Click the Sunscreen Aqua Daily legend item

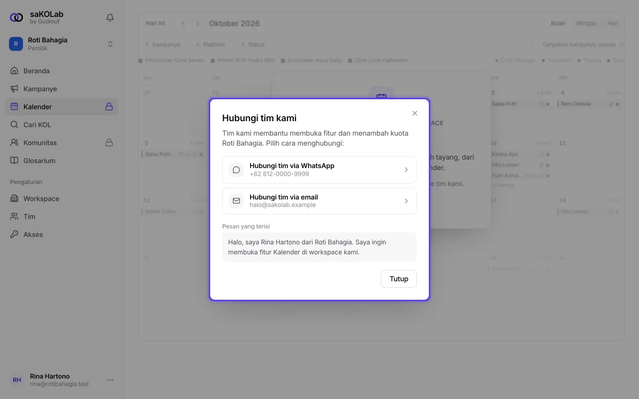312,60
